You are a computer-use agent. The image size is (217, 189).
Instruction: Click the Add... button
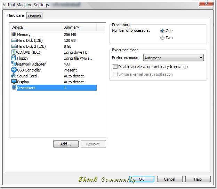point(66,144)
